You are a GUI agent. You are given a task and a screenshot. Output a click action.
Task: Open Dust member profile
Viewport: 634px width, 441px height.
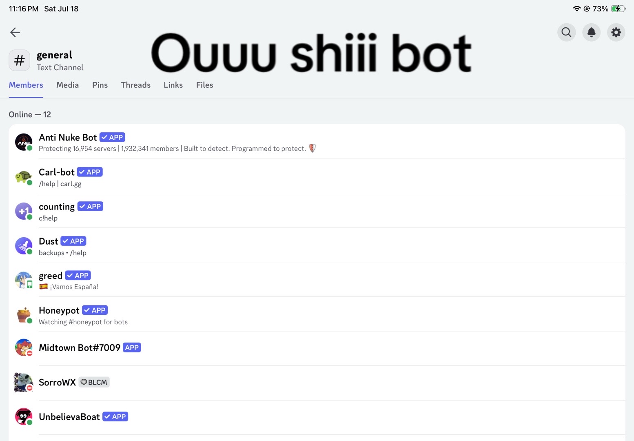317,245
